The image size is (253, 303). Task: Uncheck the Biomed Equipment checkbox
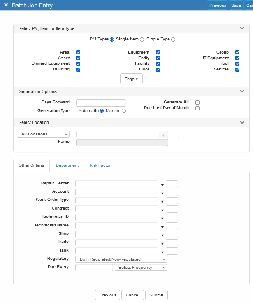point(78,64)
